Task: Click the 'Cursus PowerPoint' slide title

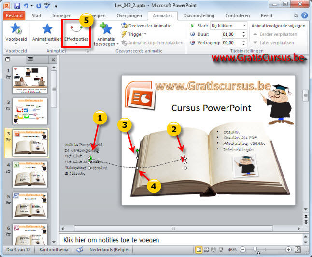Action: 211,108
